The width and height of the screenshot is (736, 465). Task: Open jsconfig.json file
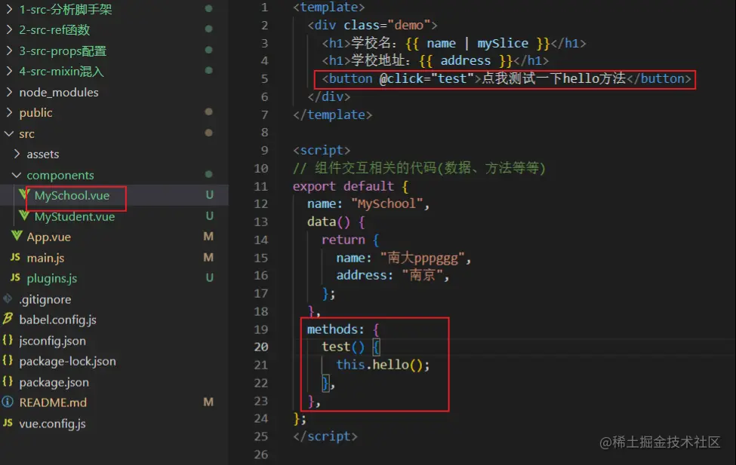click(x=52, y=341)
